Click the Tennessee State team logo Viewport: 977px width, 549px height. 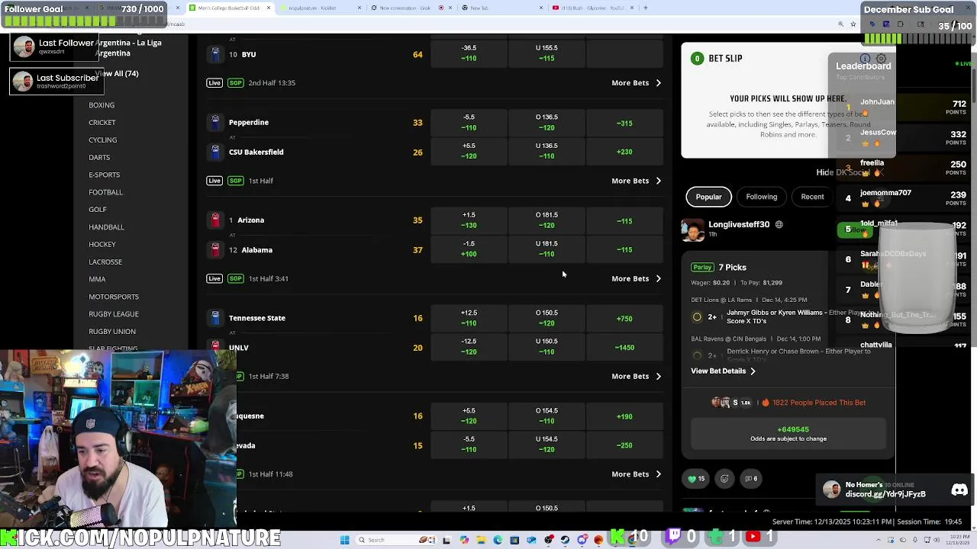point(215,318)
